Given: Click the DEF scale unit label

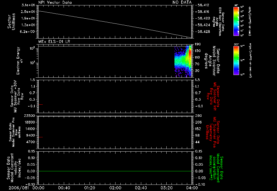Looking at the screenshot, I should [250, 60].
